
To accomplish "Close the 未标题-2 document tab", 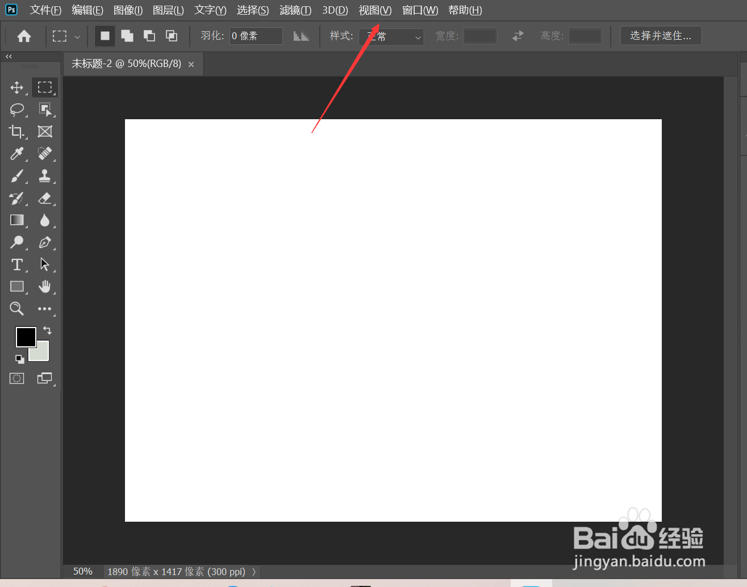I will click(x=191, y=65).
